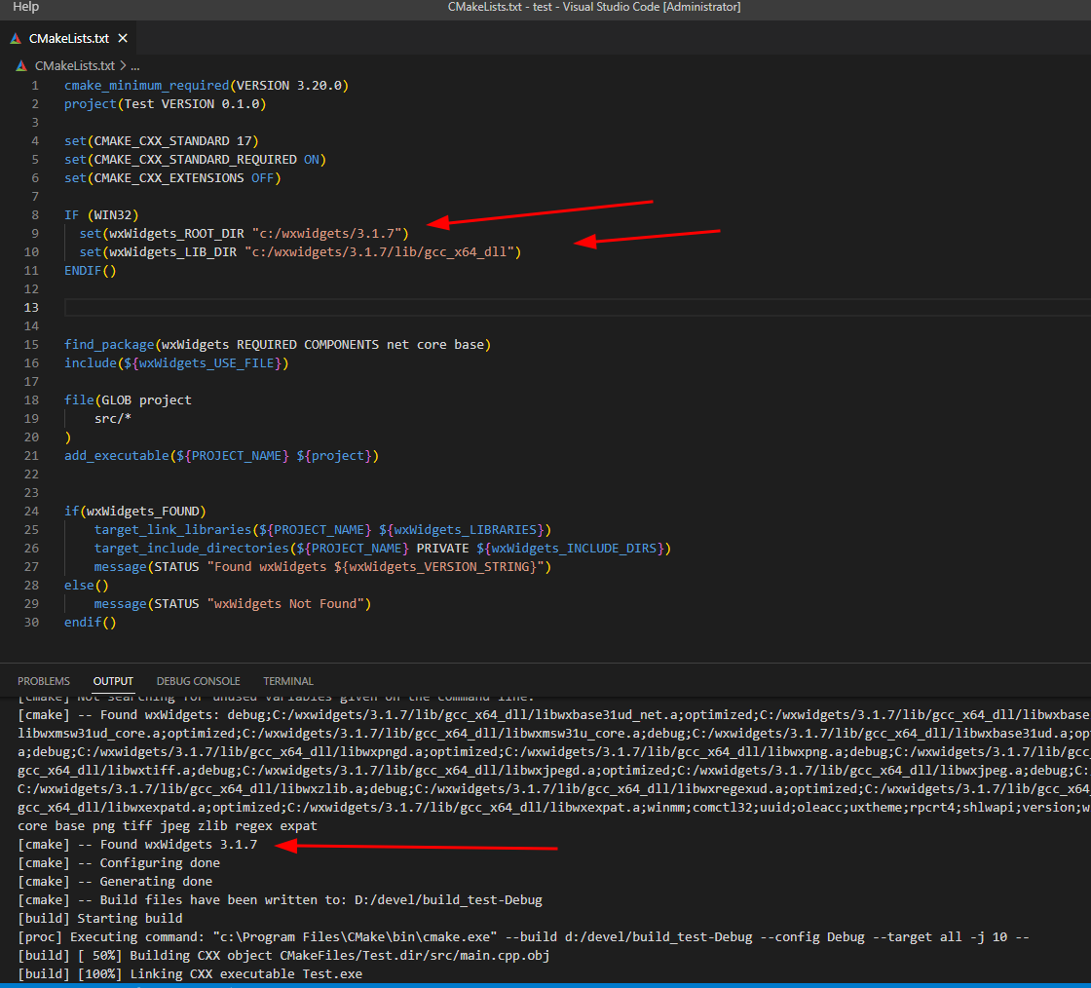This screenshot has height=988, width=1091.
Task: Click line number 9 to select that line
Action: click(34, 233)
